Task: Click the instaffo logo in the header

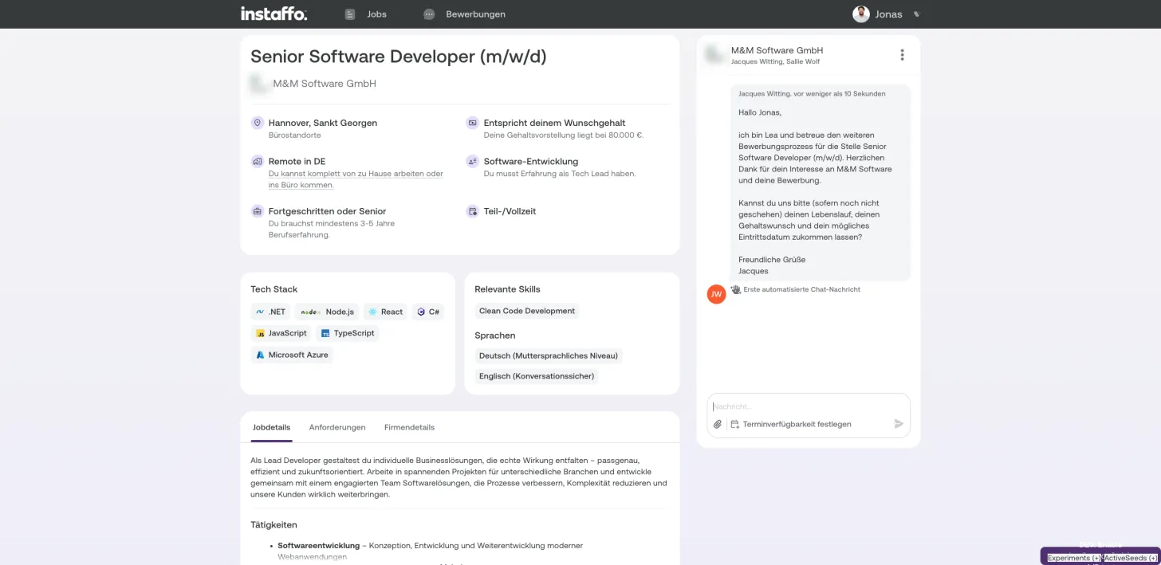Action: 274,14
